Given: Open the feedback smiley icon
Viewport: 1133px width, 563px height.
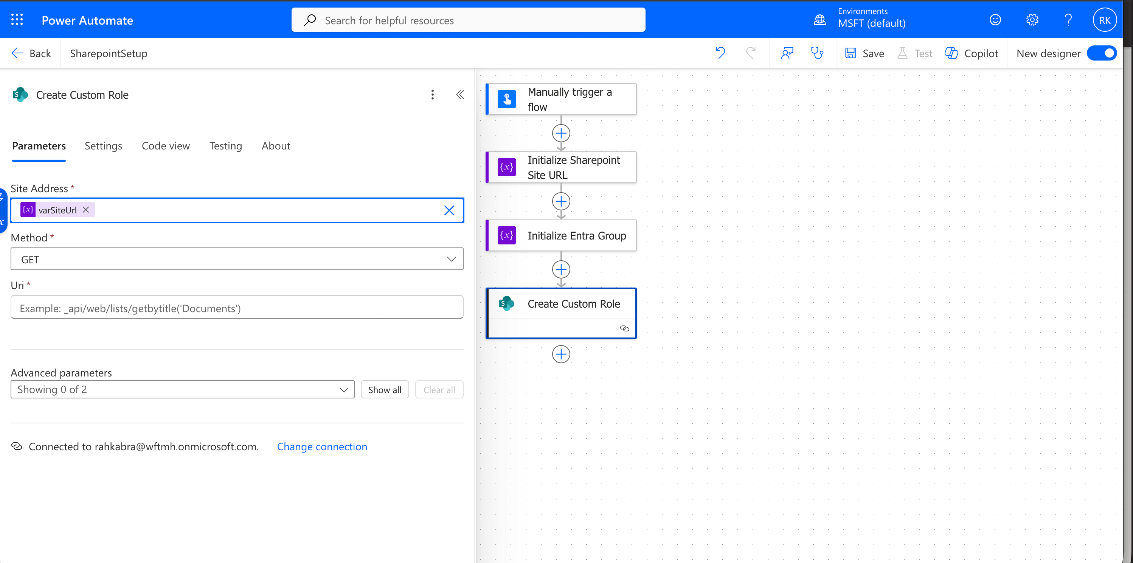Looking at the screenshot, I should pyautogui.click(x=995, y=20).
